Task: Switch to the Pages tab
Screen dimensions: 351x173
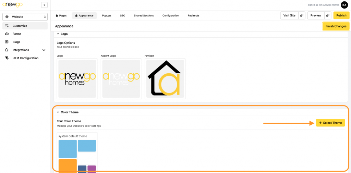Action: [61, 15]
